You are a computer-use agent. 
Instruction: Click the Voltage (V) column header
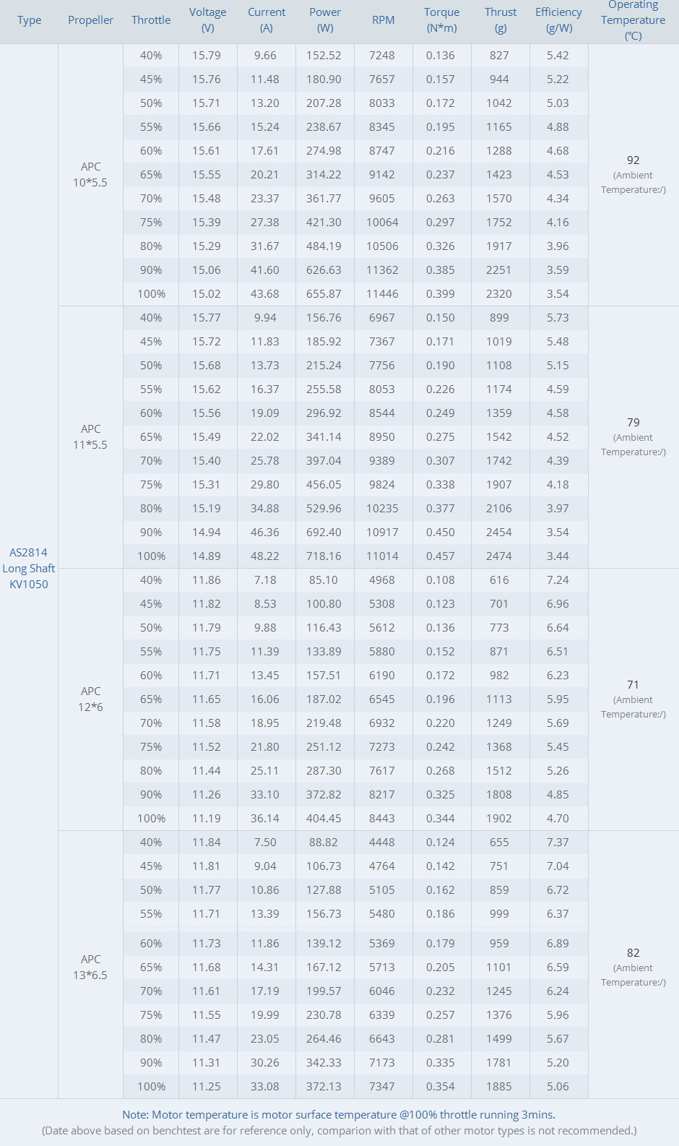point(208,20)
